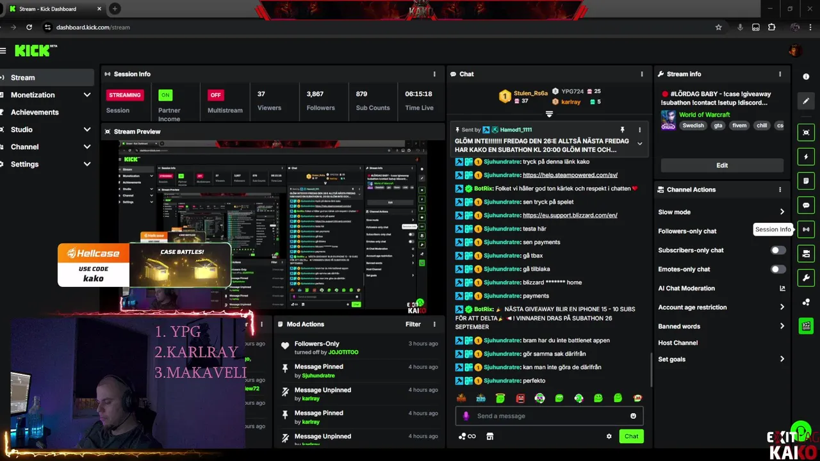
Task: Toggle Emotes-only chat switch
Action: [778, 270]
